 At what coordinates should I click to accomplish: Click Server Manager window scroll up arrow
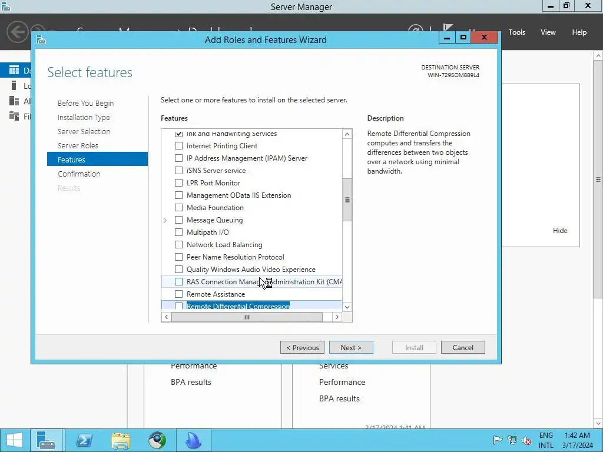point(598,56)
